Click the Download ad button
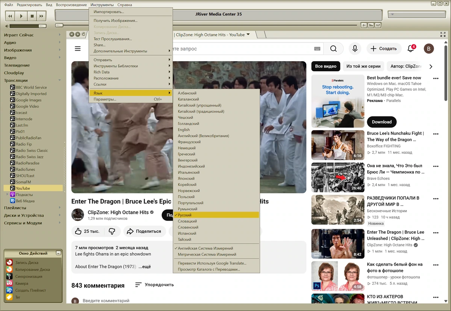Screen dimensions: 451x311 [382, 122]
